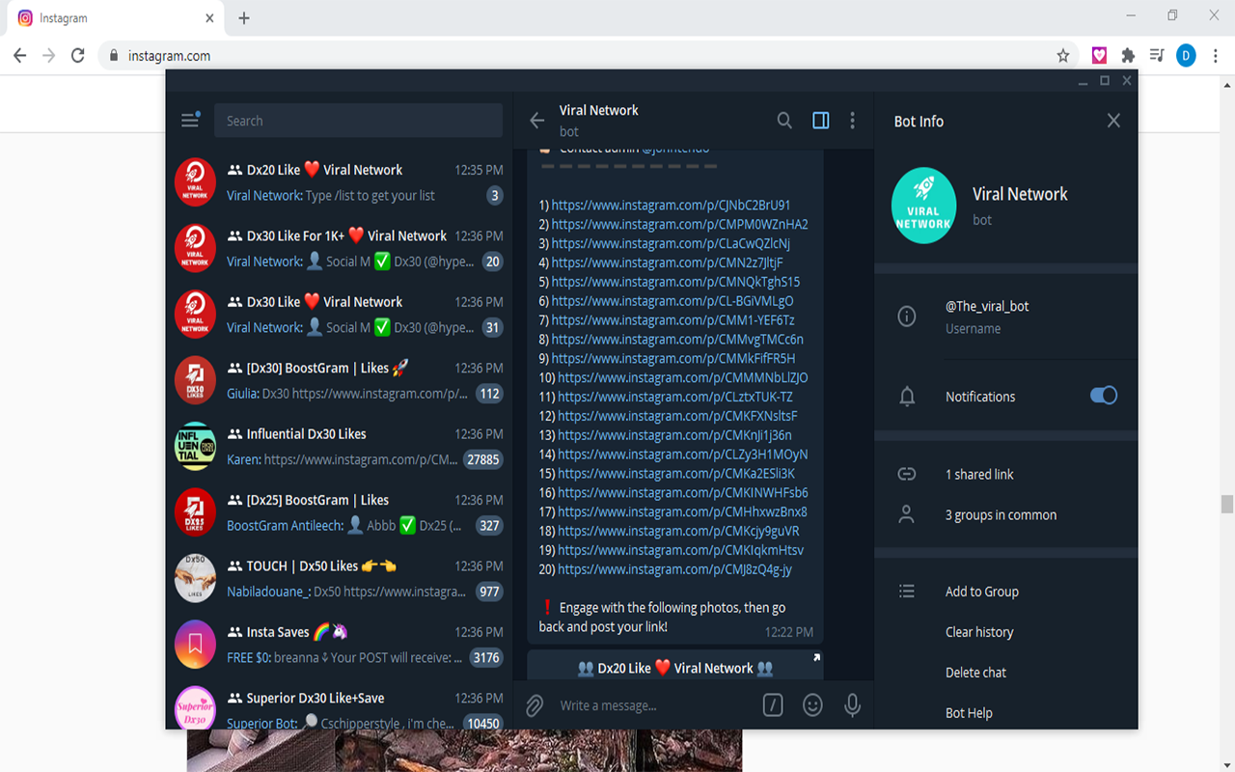The image size is (1235, 772).
Task: Click the notifications bell icon
Action: [x=907, y=397]
